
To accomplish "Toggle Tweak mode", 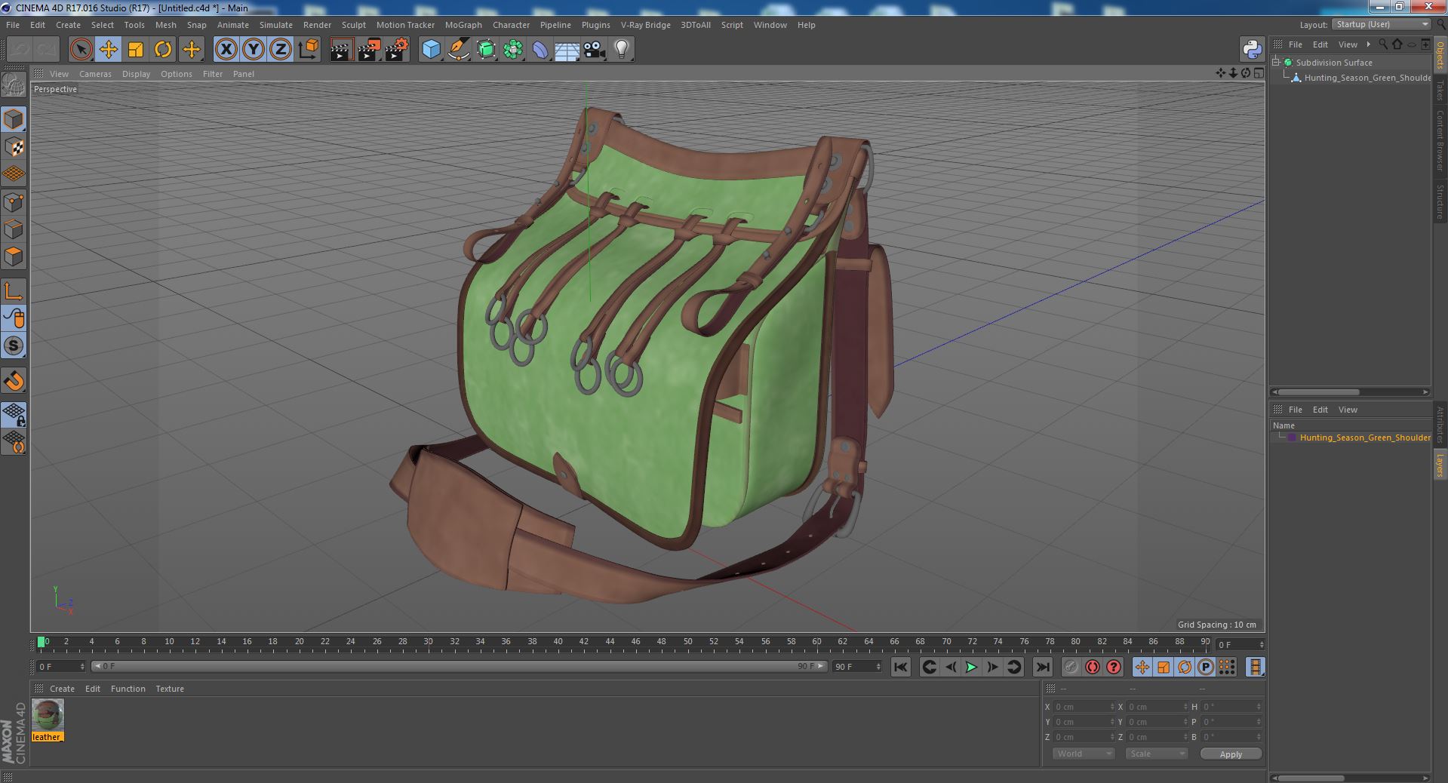I will pyautogui.click(x=14, y=318).
